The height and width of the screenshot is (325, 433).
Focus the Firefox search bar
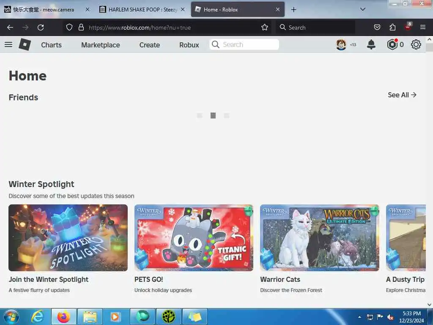pos(315,28)
